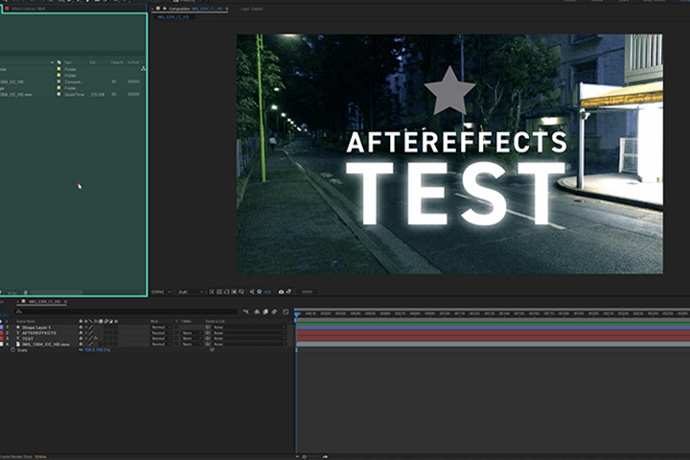690x460 pixels.
Task: Toggle the Frame Blending enable icon
Action: (x=265, y=311)
